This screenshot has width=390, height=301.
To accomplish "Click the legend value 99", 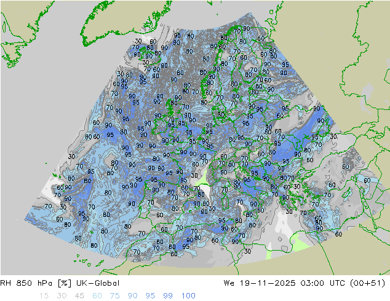I will click(168, 295).
